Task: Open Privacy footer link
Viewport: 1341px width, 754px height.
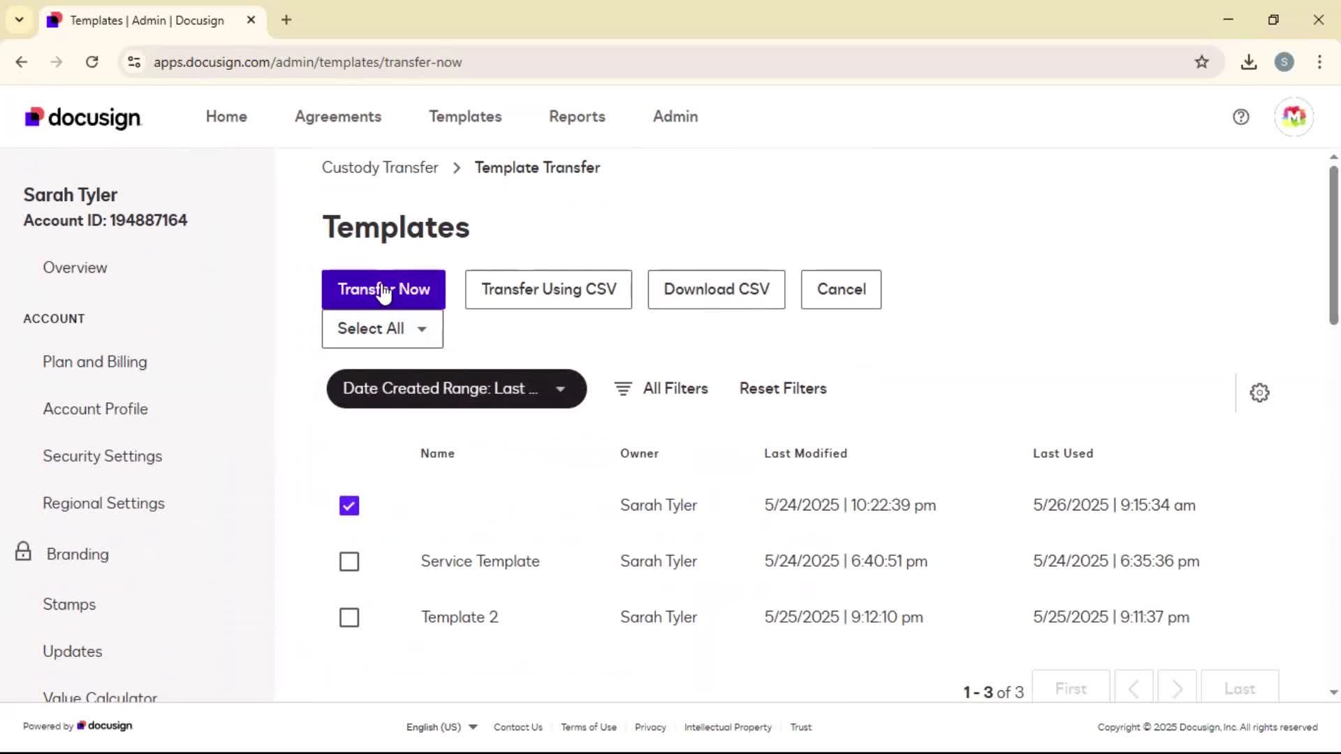Action: (x=650, y=727)
